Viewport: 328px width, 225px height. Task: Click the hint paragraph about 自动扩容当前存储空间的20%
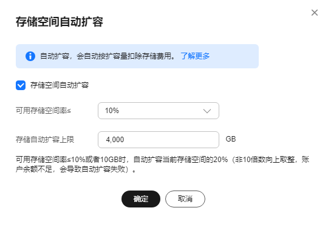(x=163, y=165)
